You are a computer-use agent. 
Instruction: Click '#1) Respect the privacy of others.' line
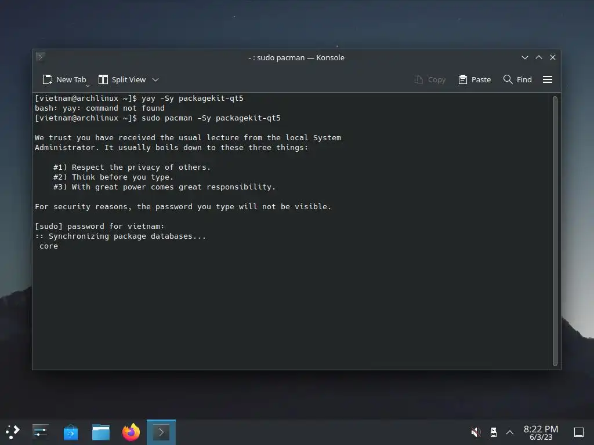click(x=132, y=167)
